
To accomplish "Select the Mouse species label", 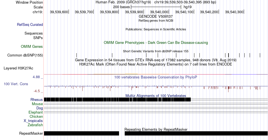I will [37, 104].
